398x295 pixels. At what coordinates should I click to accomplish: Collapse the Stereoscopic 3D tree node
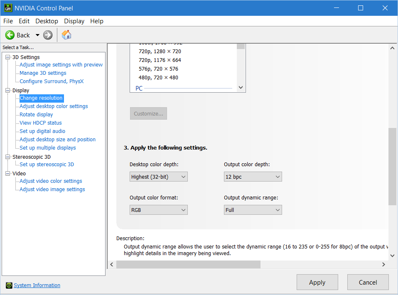click(8, 157)
